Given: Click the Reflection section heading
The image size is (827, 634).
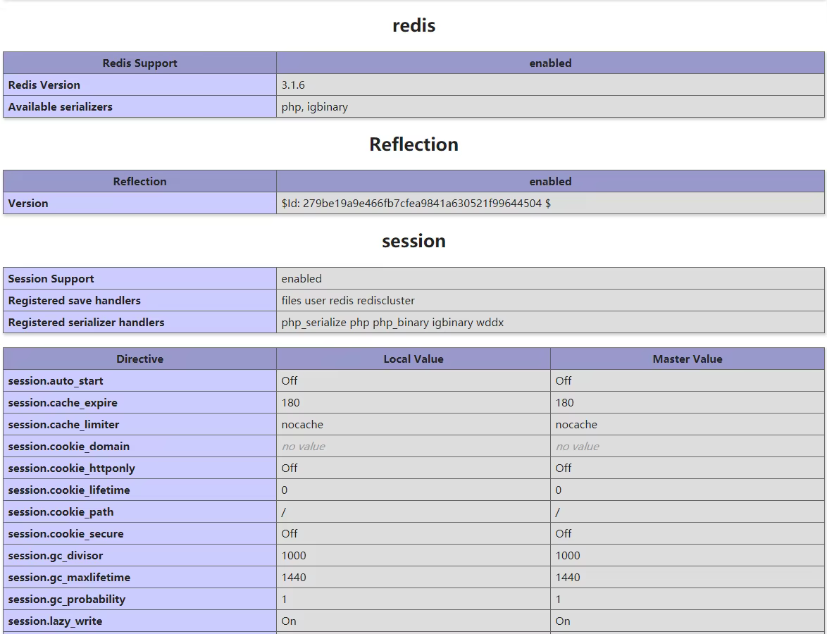Looking at the screenshot, I should click(x=413, y=144).
